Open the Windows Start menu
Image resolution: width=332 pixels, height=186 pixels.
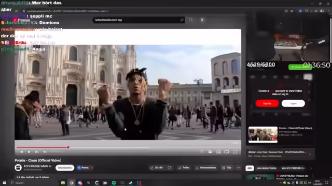[4, 182]
